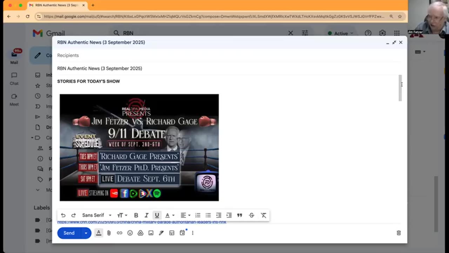Increase the indent level
Screen dimensions: 449x253
229,215
